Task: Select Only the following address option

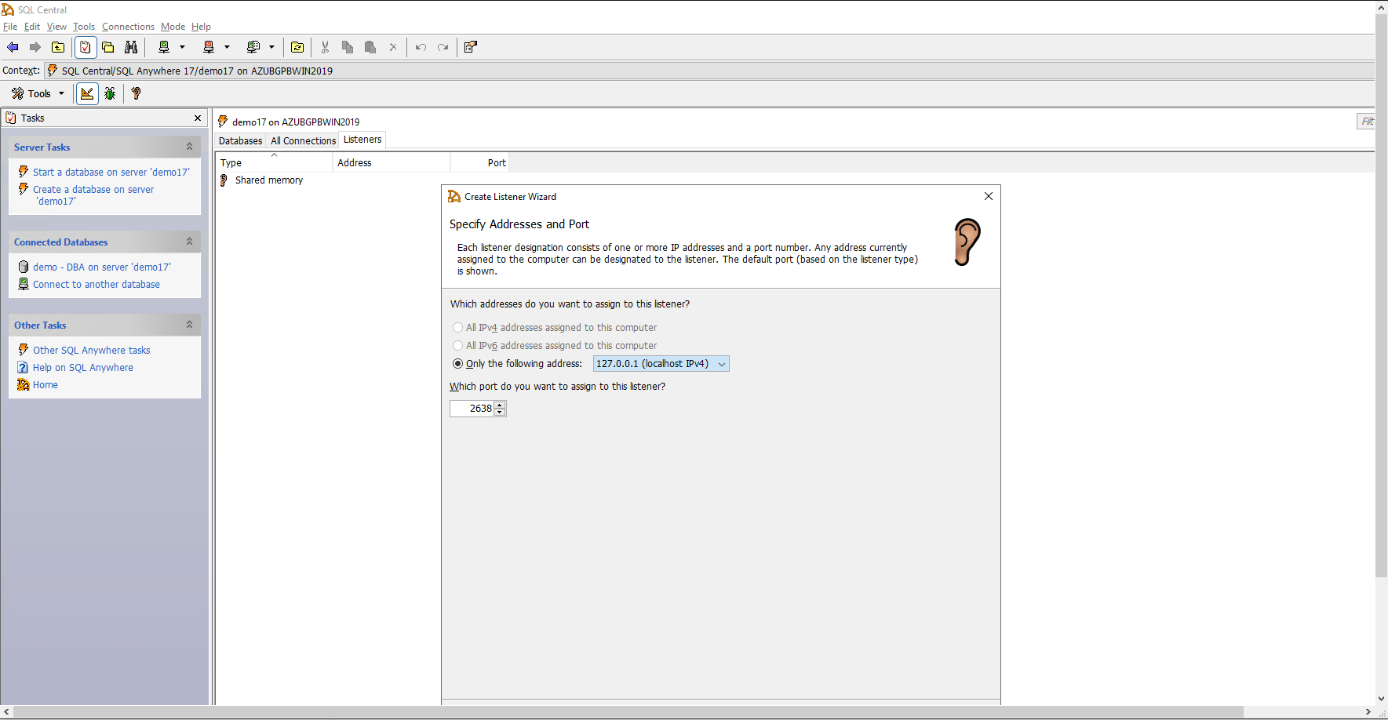Action: point(457,364)
